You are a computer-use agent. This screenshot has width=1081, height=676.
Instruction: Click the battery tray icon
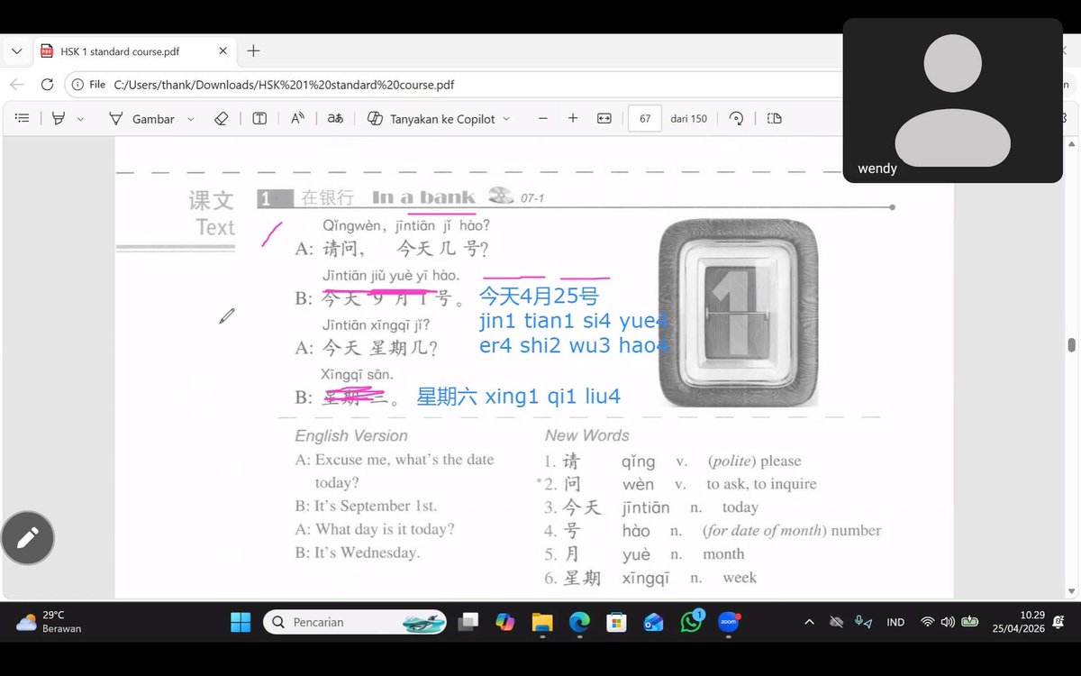(970, 622)
